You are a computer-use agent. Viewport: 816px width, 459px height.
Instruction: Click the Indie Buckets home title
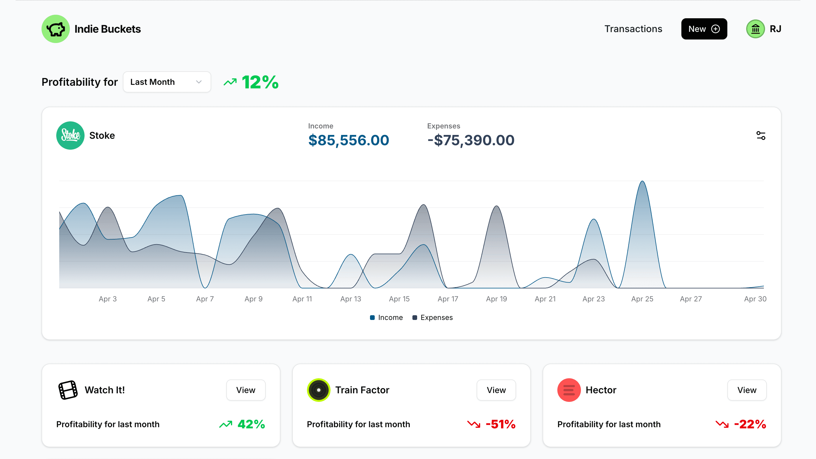pos(108,29)
